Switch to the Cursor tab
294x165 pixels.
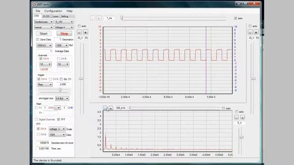pyautogui.click(x=55, y=16)
